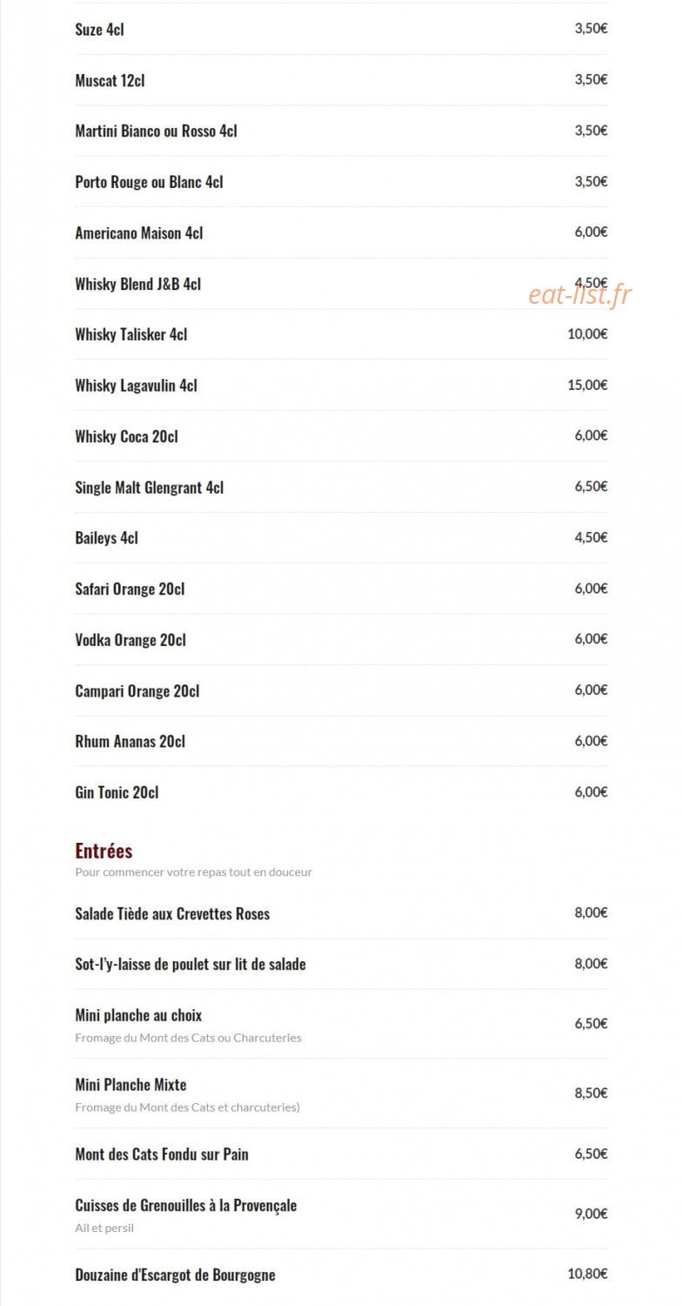
Task: Select Safari Orange 20cl
Action: point(130,589)
